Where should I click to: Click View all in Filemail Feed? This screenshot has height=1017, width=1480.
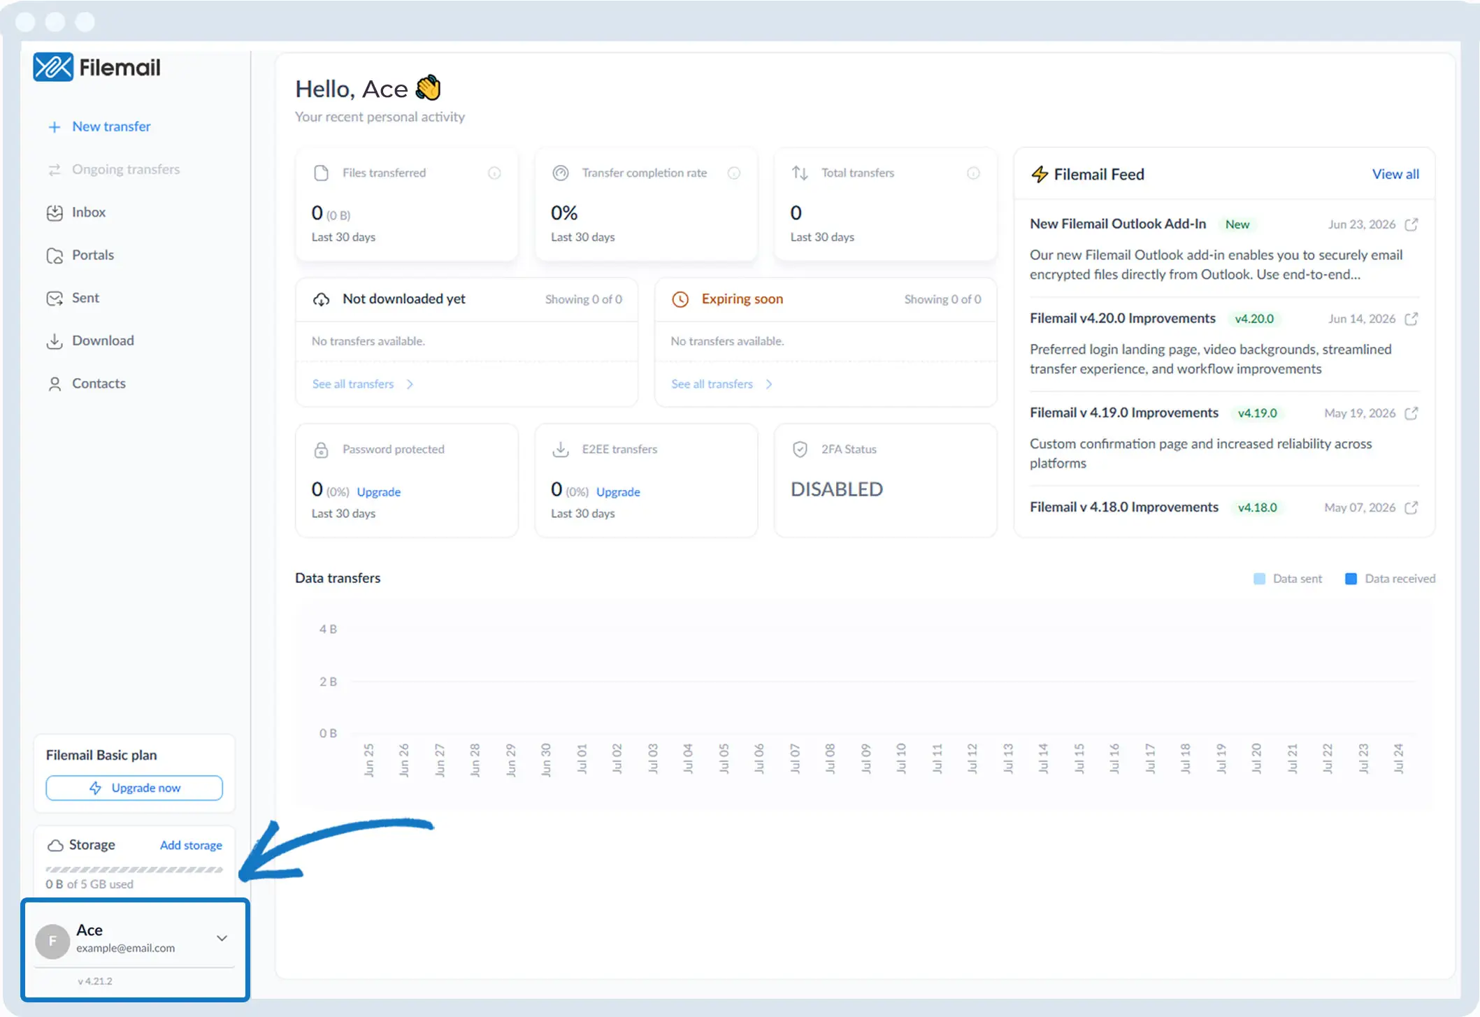[x=1395, y=174]
